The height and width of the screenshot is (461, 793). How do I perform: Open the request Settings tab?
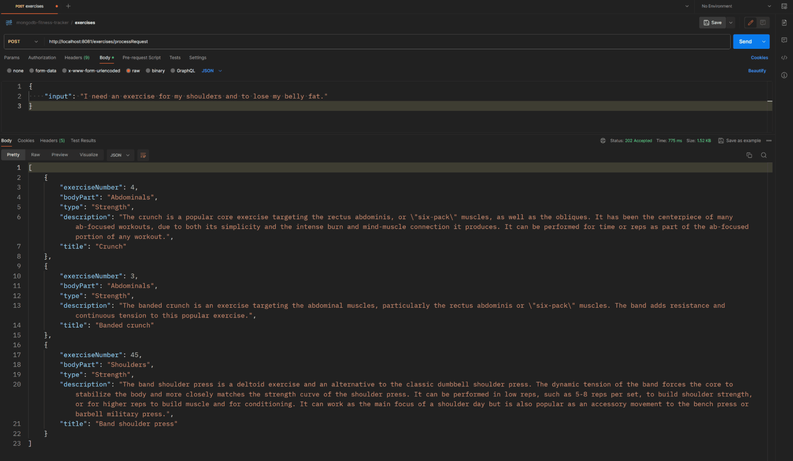point(198,58)
